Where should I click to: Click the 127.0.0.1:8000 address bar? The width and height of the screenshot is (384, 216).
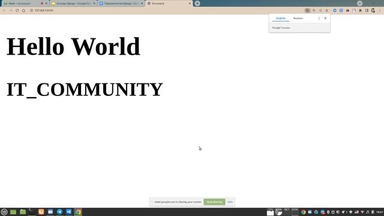(167, 11)
